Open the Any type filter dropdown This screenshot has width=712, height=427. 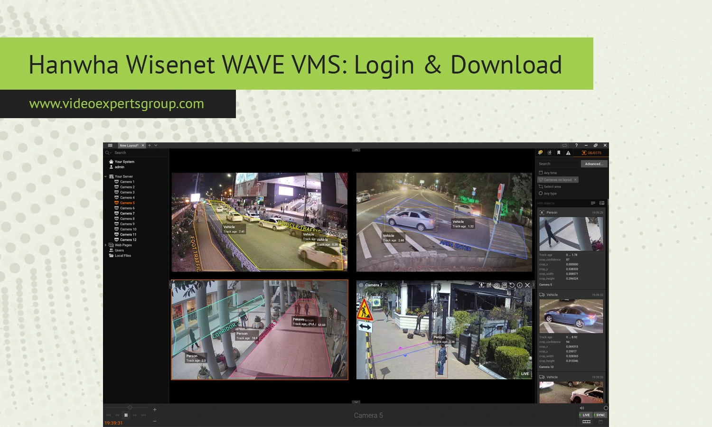click(548, 194)
